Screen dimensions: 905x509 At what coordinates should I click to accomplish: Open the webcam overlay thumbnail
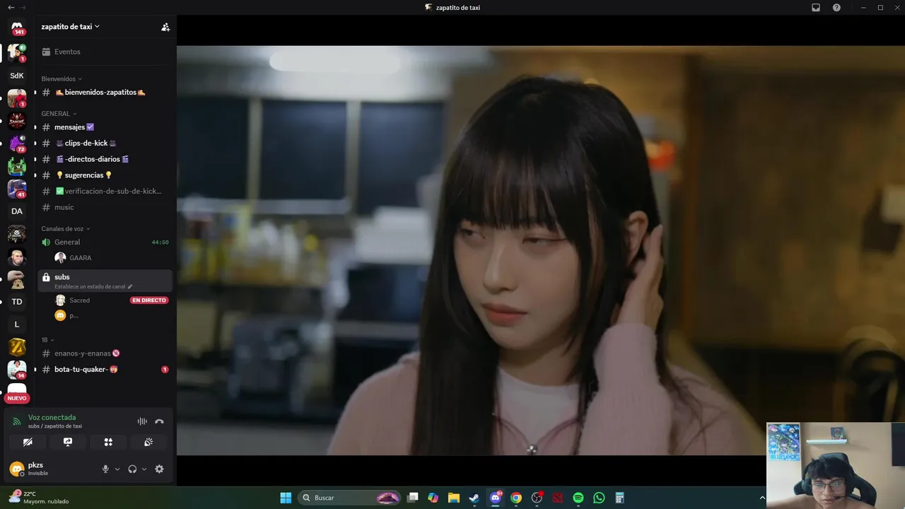coord(836,465)
